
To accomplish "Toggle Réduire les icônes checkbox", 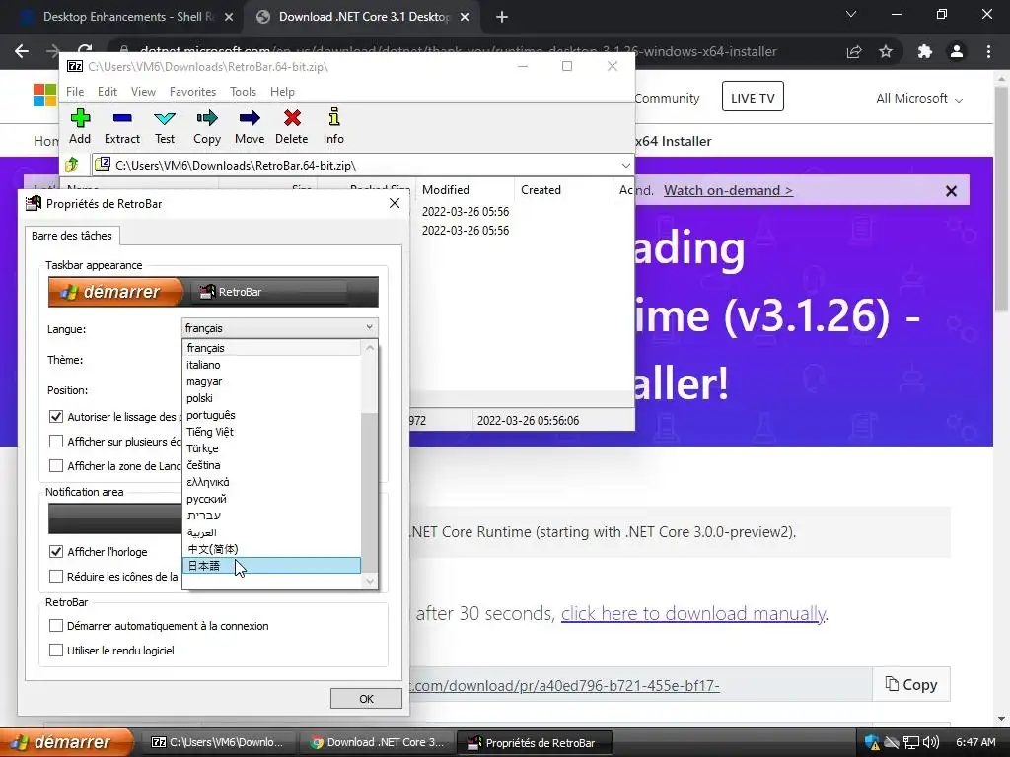I will (56, 576).
